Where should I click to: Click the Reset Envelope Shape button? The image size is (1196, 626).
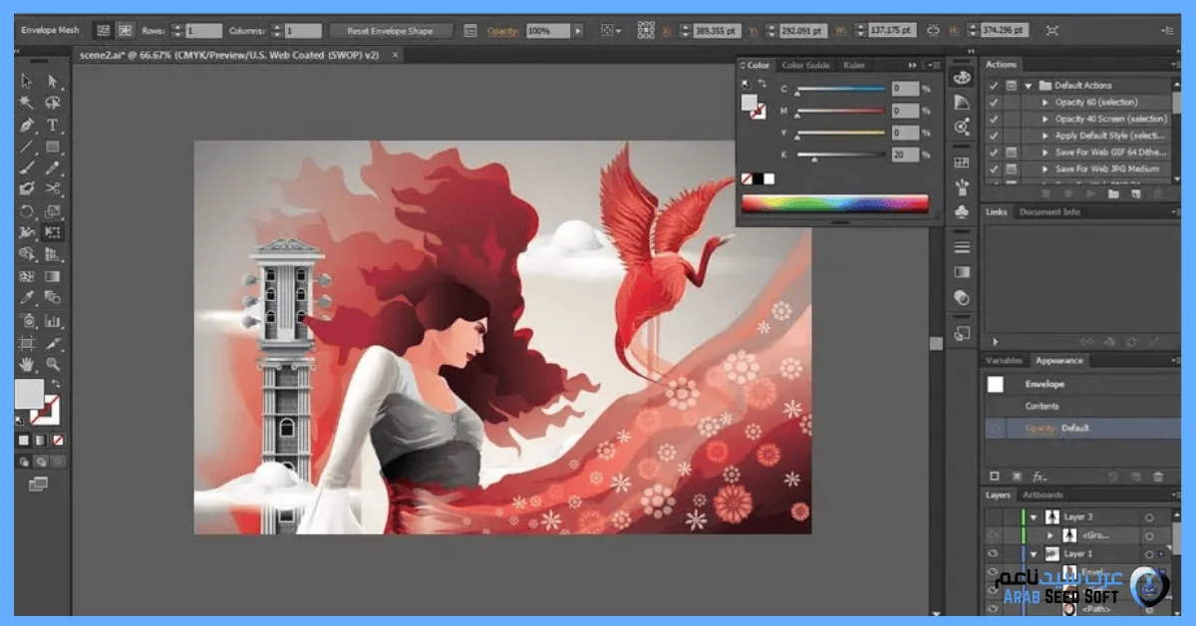[x=390, y=31]
